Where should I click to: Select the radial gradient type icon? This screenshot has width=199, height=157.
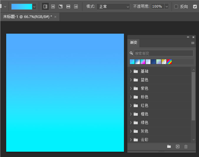pyautogui.click(x=53, y=6)
